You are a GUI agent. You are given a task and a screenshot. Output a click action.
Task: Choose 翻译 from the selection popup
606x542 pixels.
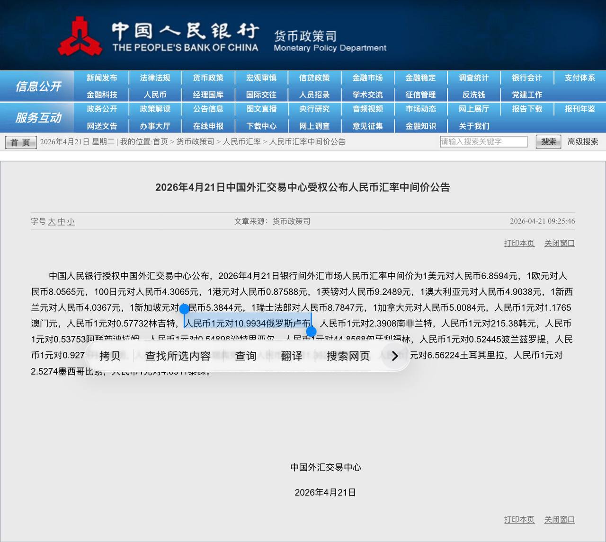(291, 356)
